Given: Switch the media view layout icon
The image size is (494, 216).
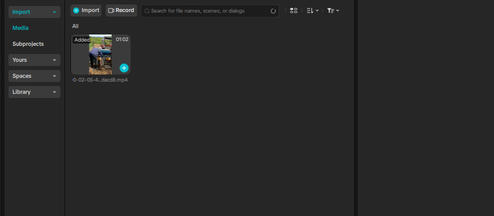Looking at the screenshot, I should pyautogui.click(x=294, y=10).
